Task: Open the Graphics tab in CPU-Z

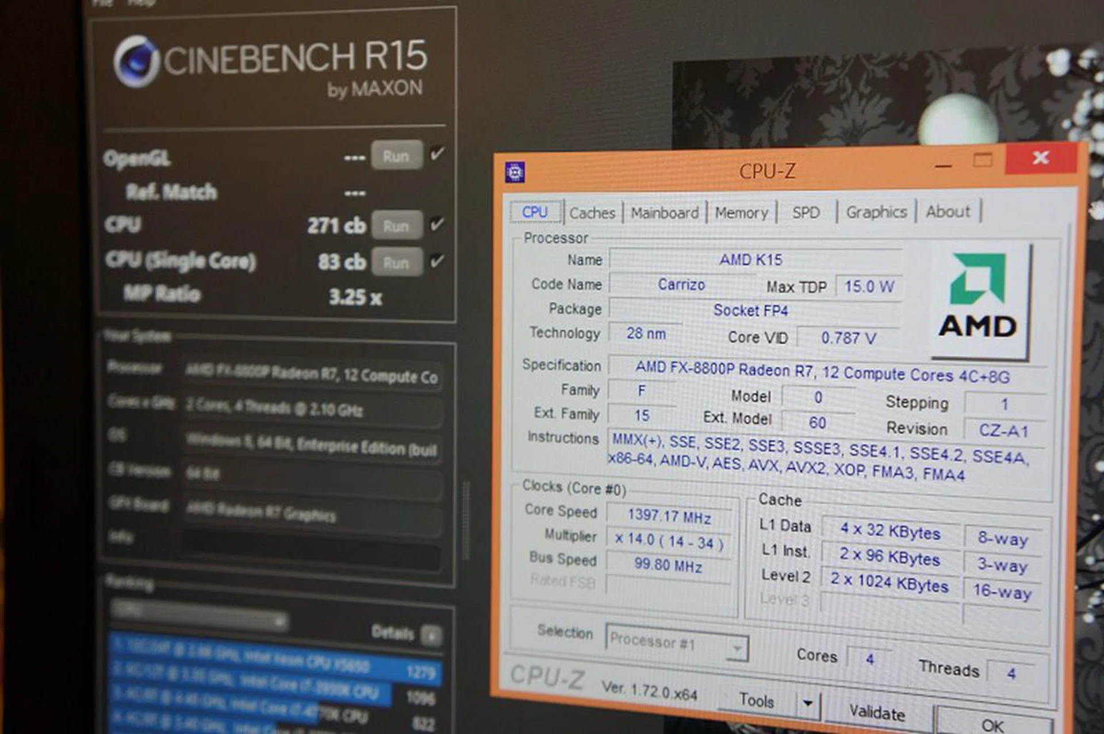Action: (x=876, y=213)
